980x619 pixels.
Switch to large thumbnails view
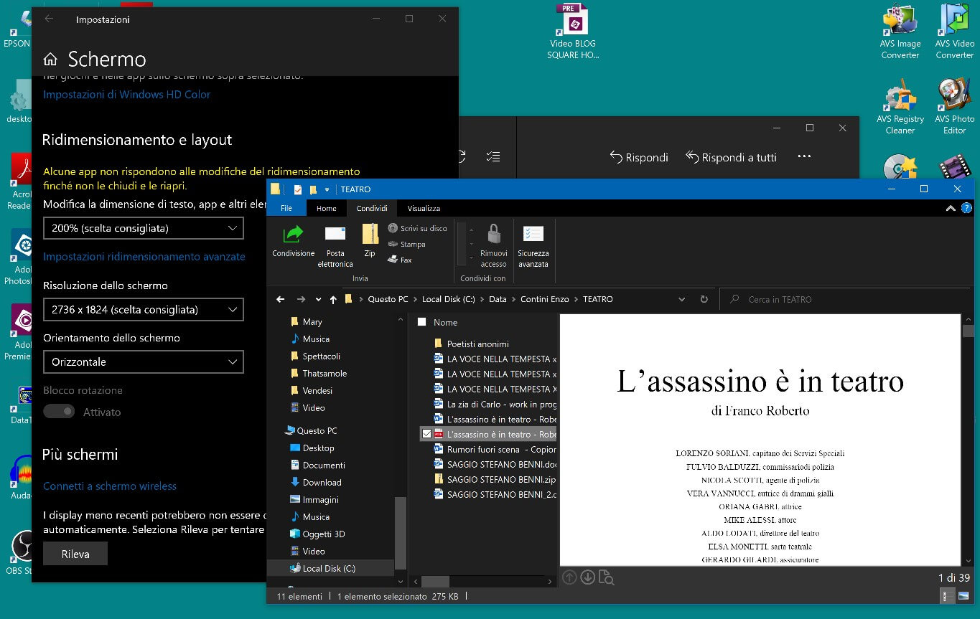(x=964, y=596)
